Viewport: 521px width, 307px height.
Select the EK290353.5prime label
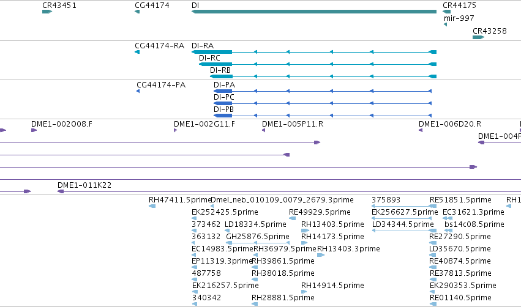463,286
